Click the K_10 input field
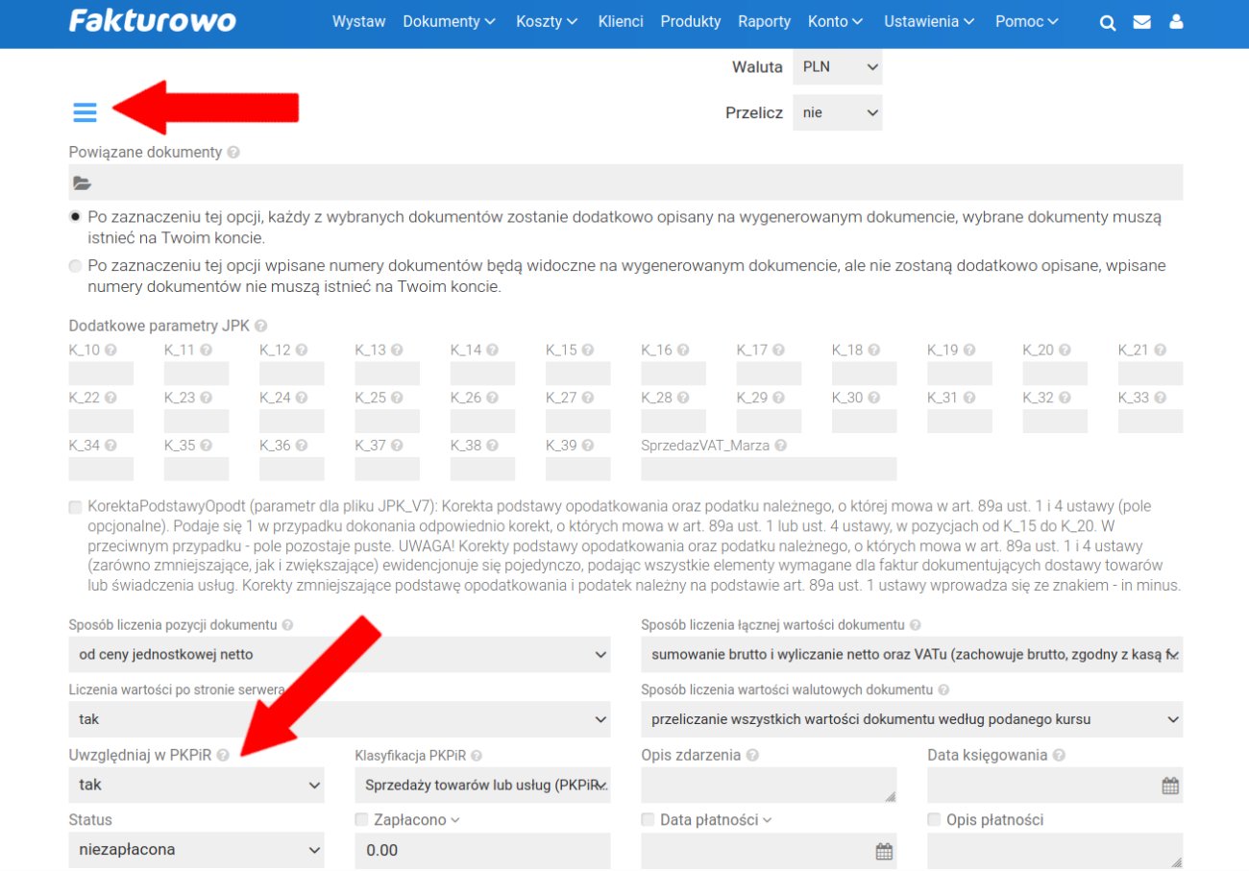The height and width of the screenshot is (871, 1249). coord(101,374)
